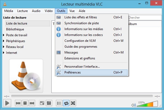164x110 pixels.
Task: Open the Lecture menu
Action: pos(22,11)
